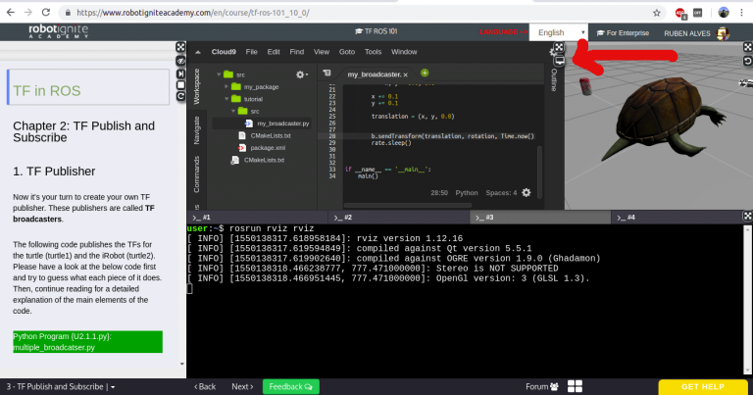The image size is (753, 395).
Task: Change the Python syntax mode
Action: coord(467,192)
